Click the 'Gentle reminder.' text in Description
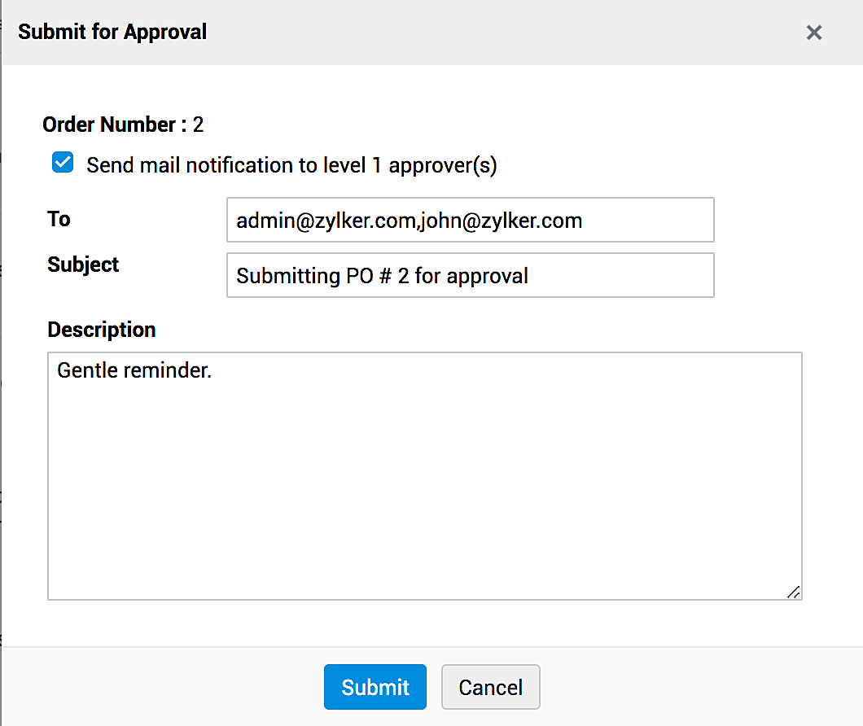 tap(134, 370)
